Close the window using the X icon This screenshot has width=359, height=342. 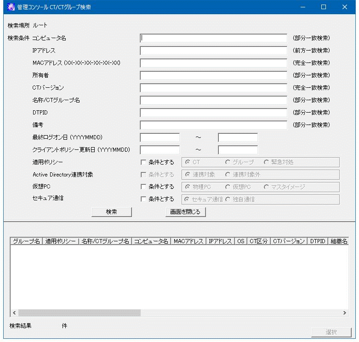click(x=345, y=7)
